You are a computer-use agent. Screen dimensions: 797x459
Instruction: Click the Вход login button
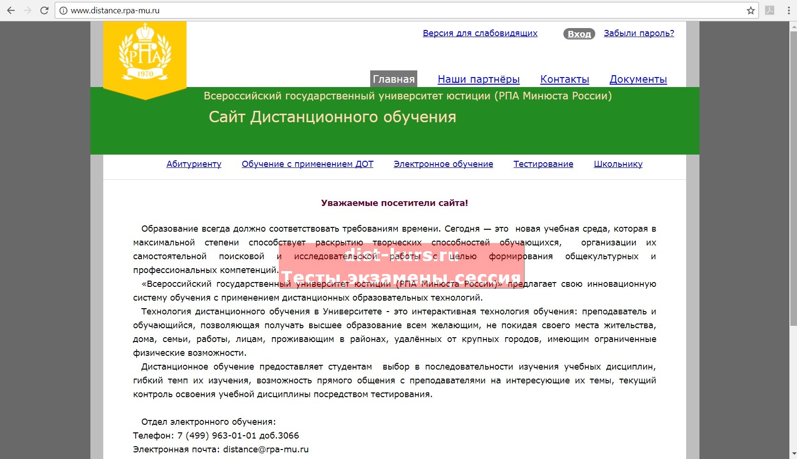click(x=579, y=34)
